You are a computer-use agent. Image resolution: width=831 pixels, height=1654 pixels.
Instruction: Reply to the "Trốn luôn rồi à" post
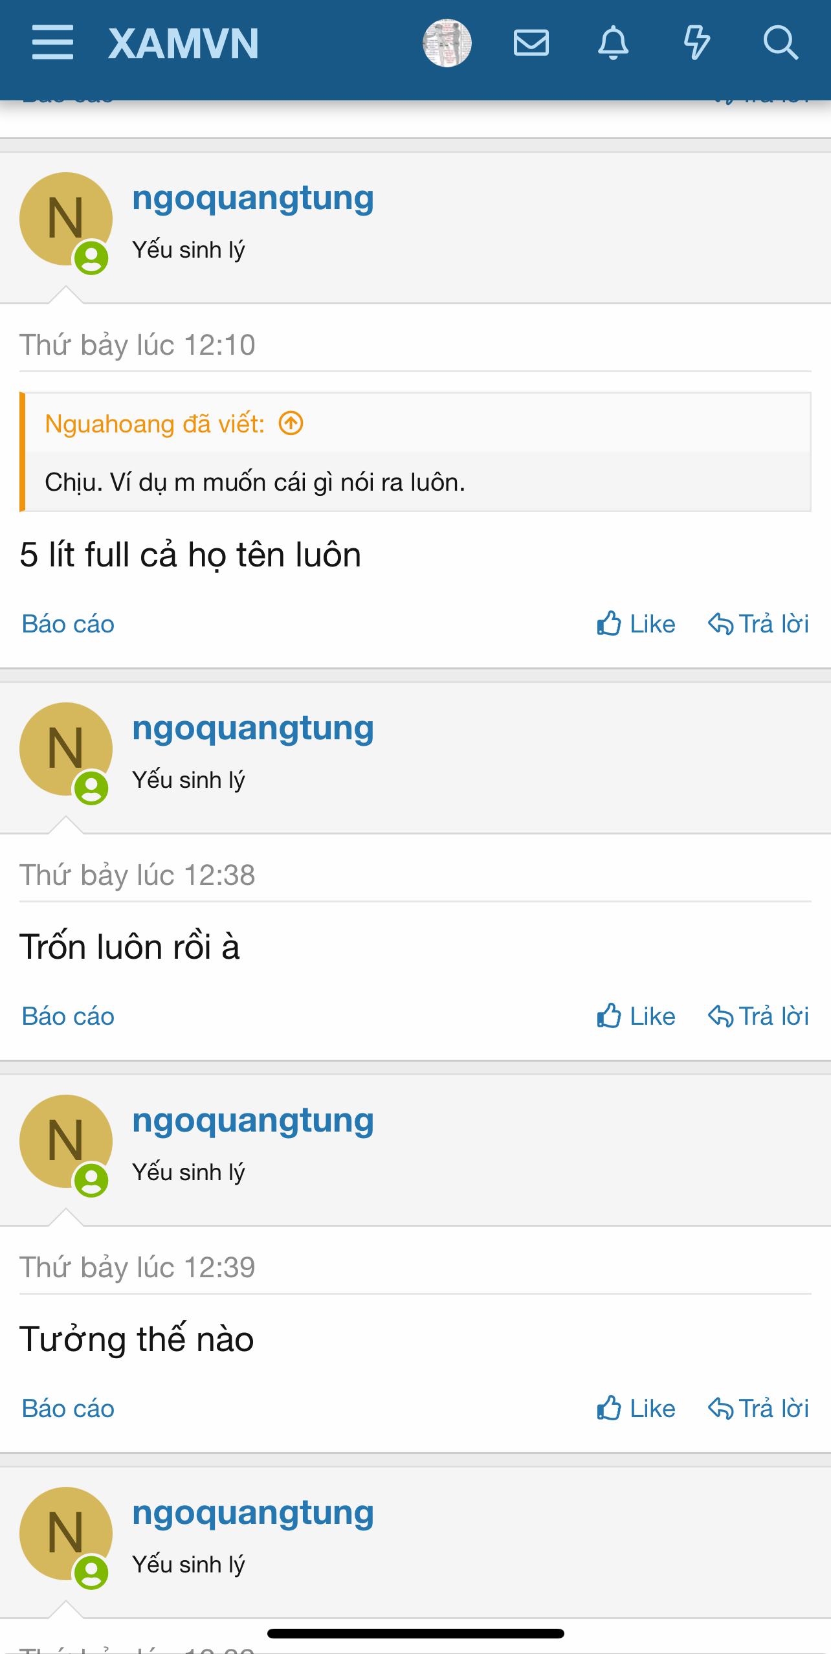(759, 1016)
